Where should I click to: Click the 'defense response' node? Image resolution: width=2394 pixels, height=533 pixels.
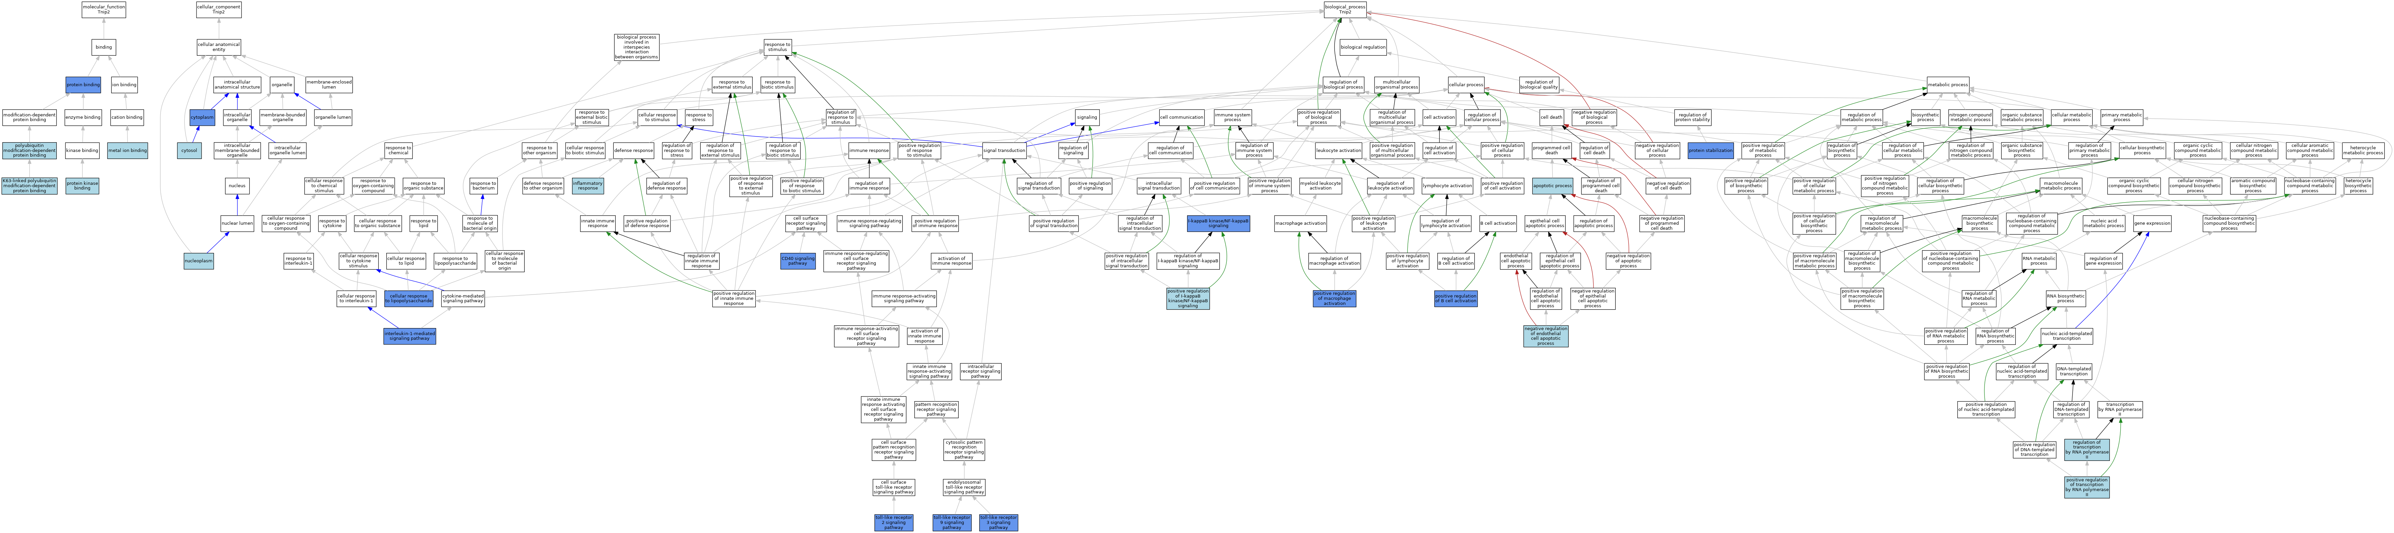[633, 150]
